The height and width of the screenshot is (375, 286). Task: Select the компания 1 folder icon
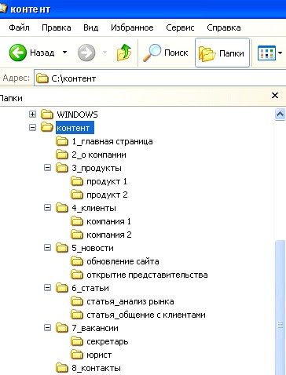point(77,221)
